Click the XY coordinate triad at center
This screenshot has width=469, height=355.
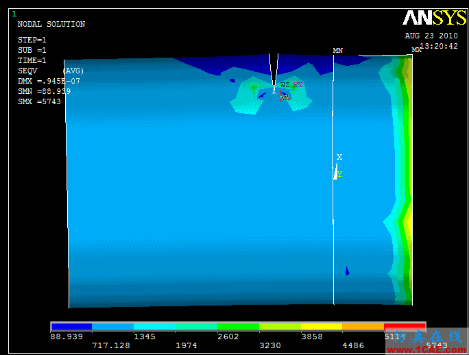(x=337, y=169)
